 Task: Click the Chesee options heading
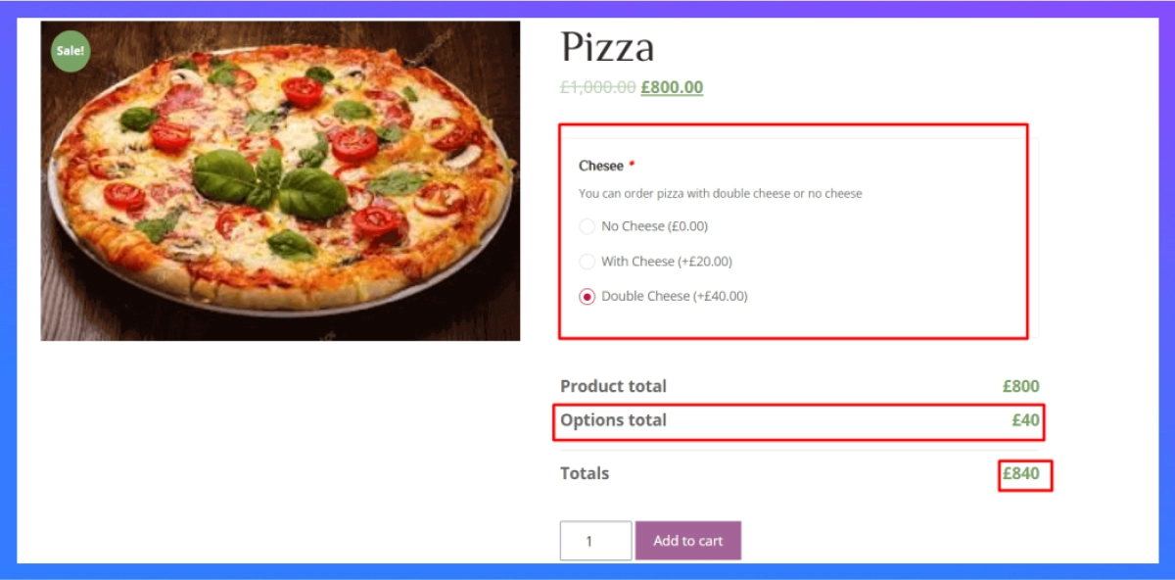602,165
